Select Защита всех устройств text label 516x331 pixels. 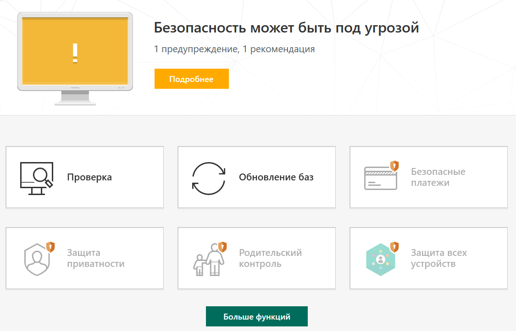tap(438, 258)
